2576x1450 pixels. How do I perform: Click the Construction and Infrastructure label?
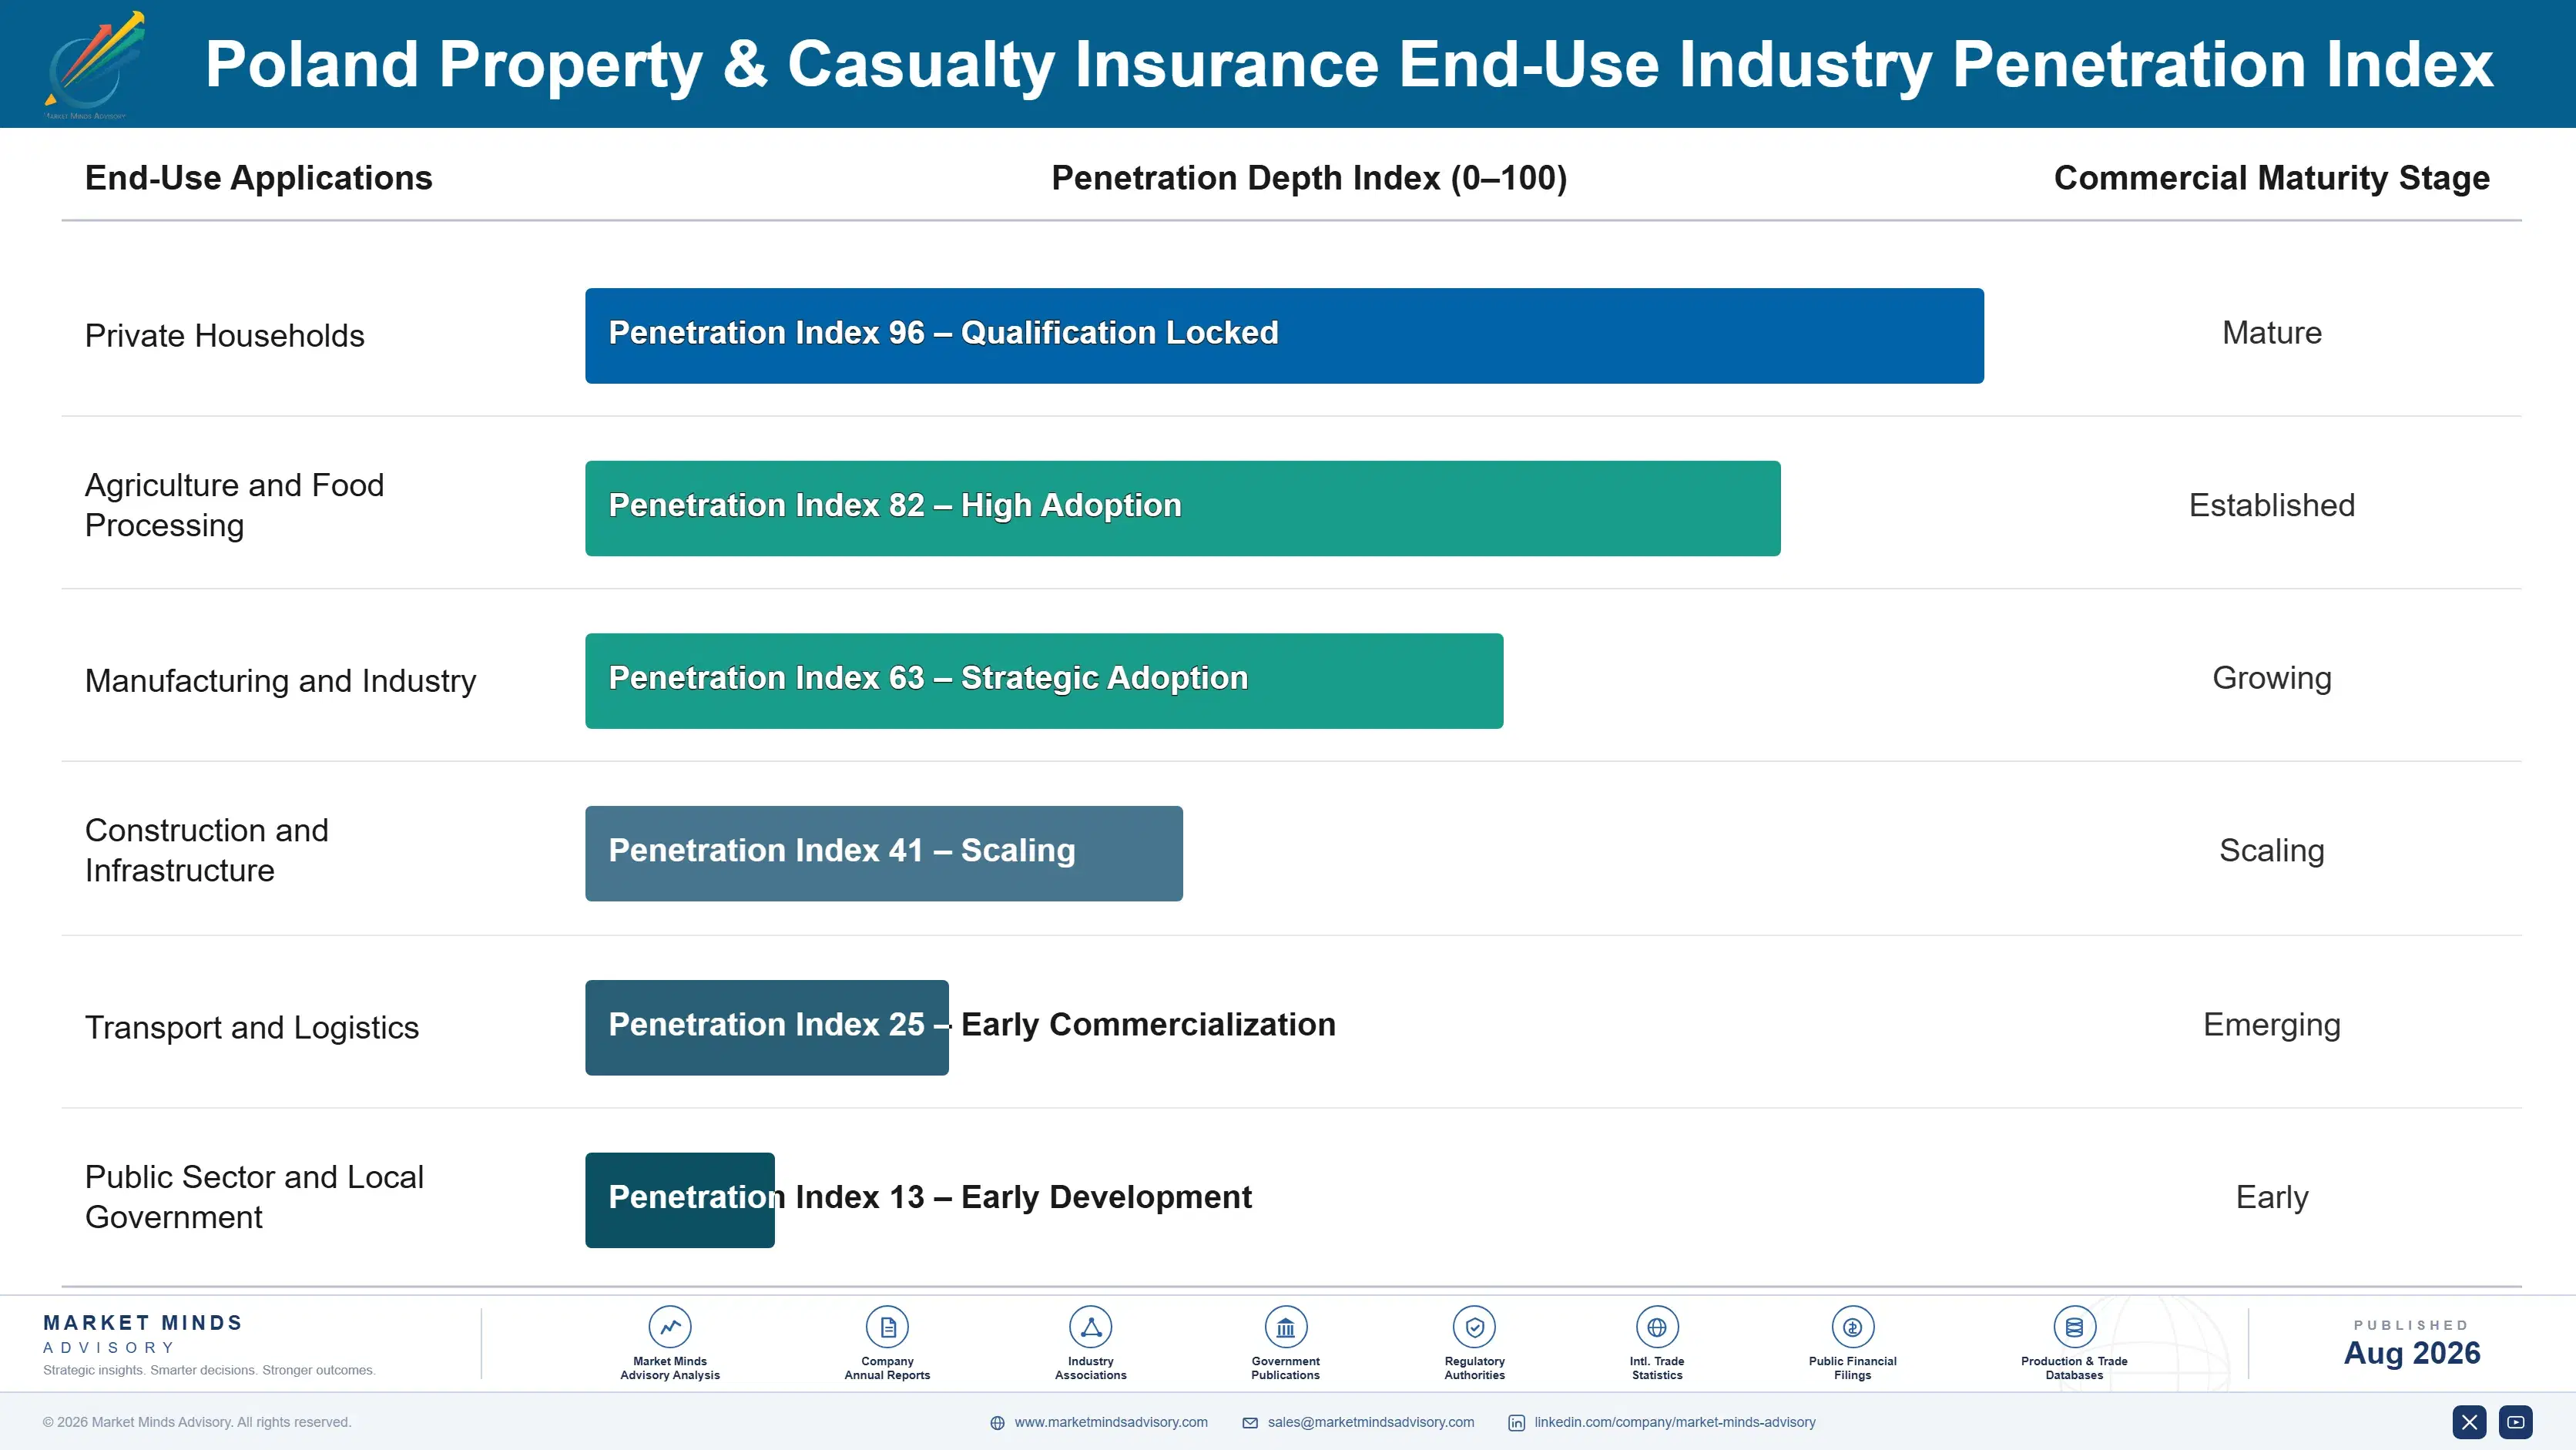coord(207,850)
